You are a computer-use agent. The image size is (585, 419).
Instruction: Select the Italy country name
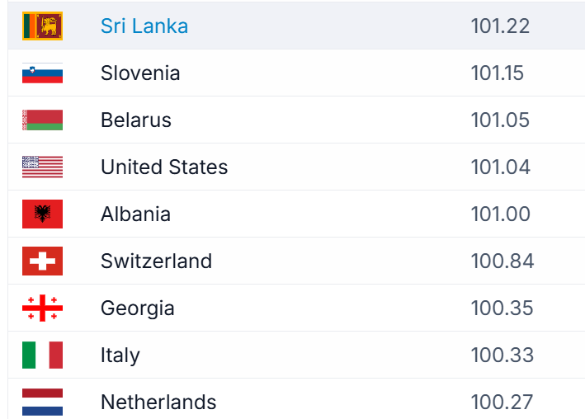[x=120, y=355]
